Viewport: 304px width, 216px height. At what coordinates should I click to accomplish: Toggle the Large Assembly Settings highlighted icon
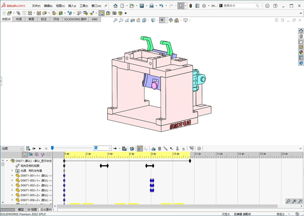[x=101, y=13]
